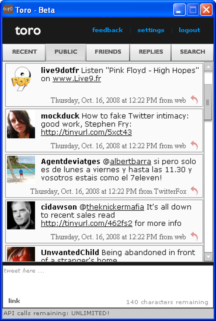Click cidawson's black and white portrait
This screenshot has width=216, height=321.
tap(21, 215)
